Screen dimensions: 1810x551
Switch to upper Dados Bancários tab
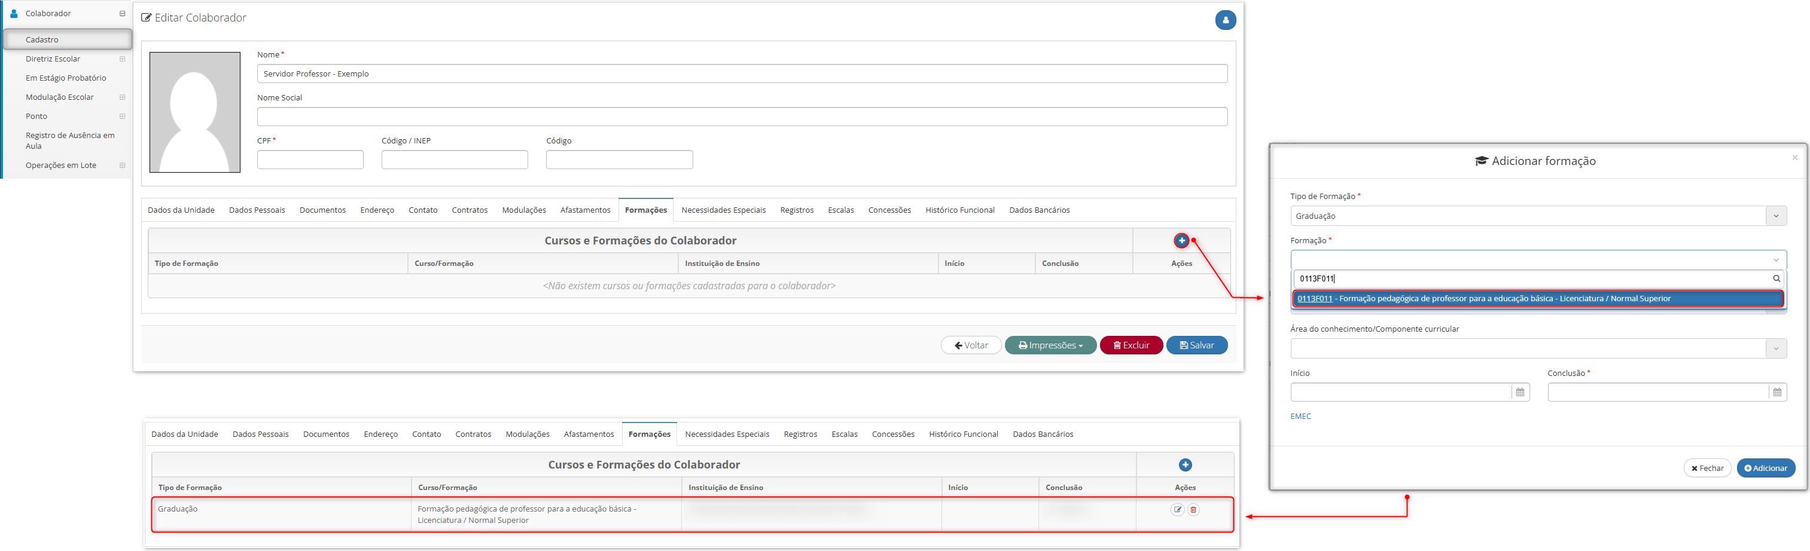coord(1039,210)
